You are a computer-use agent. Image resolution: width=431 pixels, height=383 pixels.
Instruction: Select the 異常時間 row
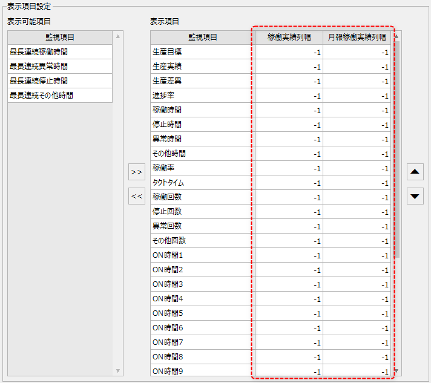click(x=271, y=139)
